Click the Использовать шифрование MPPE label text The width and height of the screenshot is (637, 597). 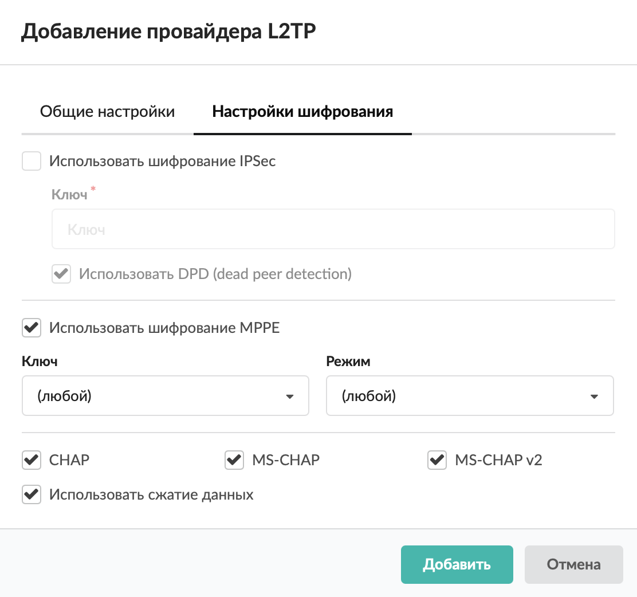click(x=164, y=328)
